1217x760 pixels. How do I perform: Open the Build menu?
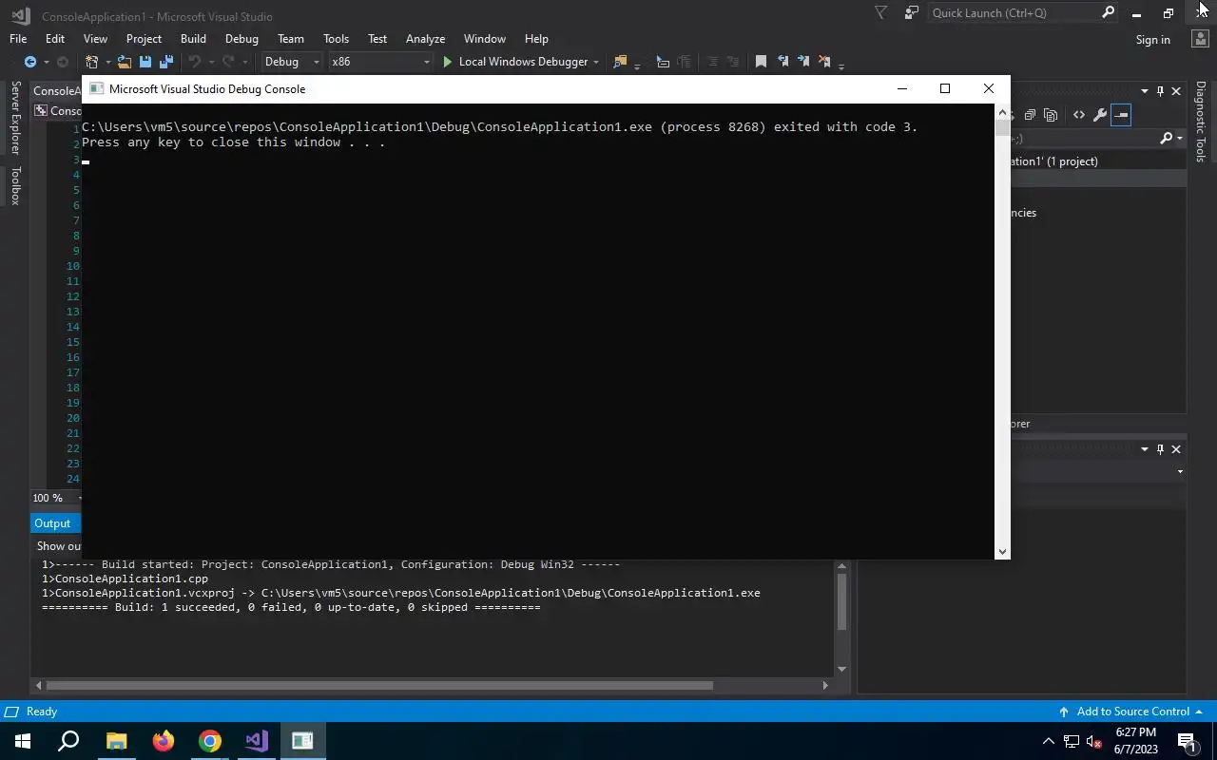[193, 39]
